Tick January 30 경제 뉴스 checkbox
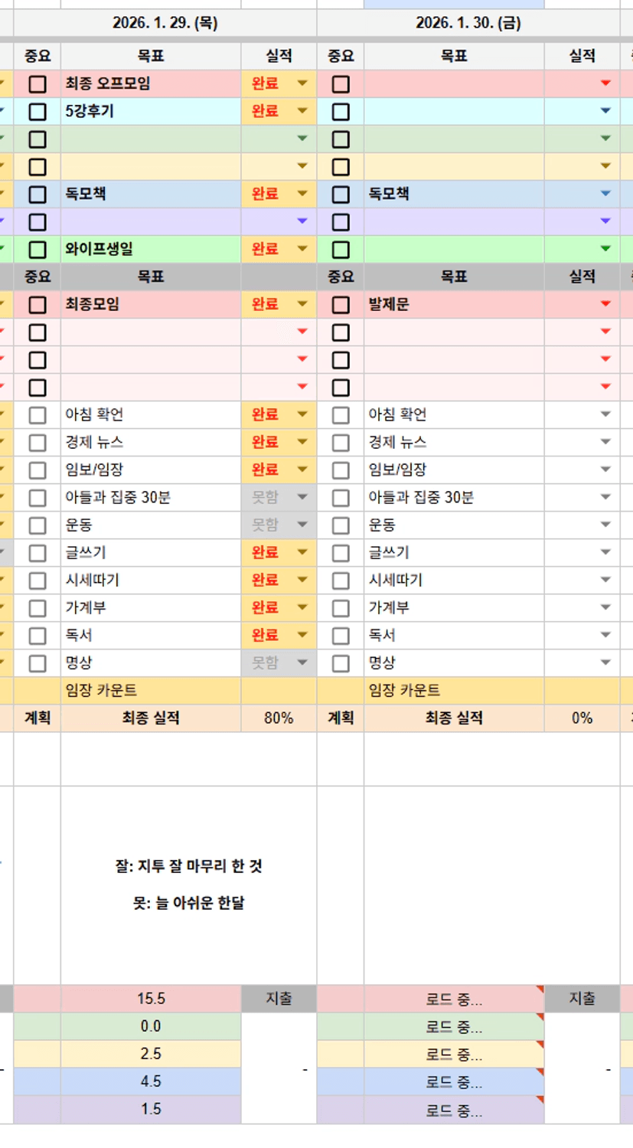 [x=341, y=443]
